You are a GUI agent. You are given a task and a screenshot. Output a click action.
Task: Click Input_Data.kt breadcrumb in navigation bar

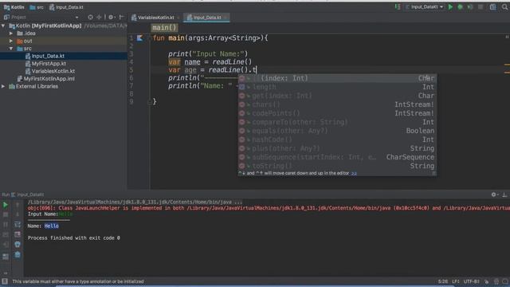[66, 7]
